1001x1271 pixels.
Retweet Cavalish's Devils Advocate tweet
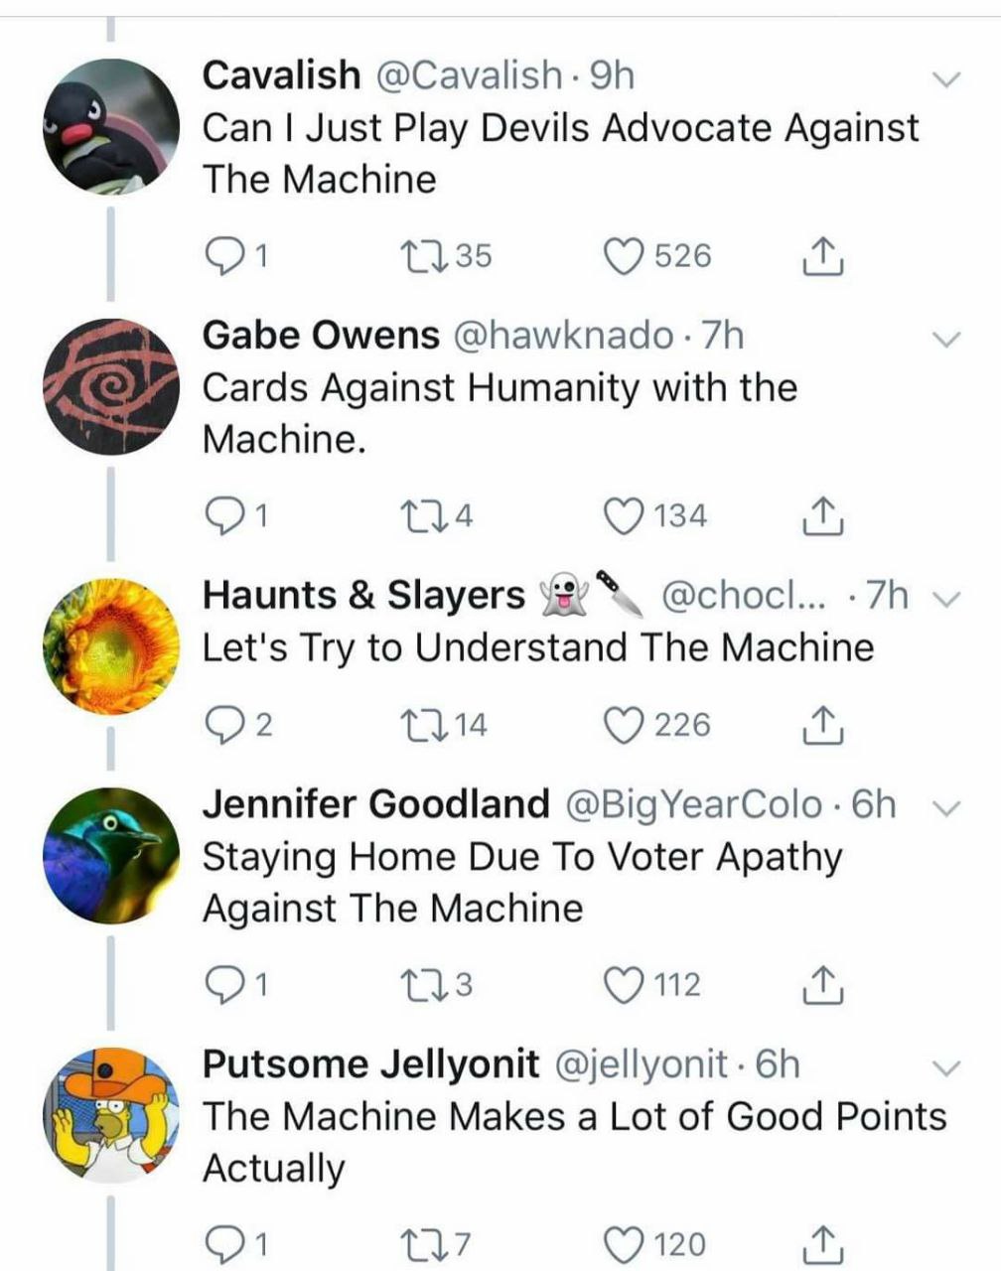point(413,256)
